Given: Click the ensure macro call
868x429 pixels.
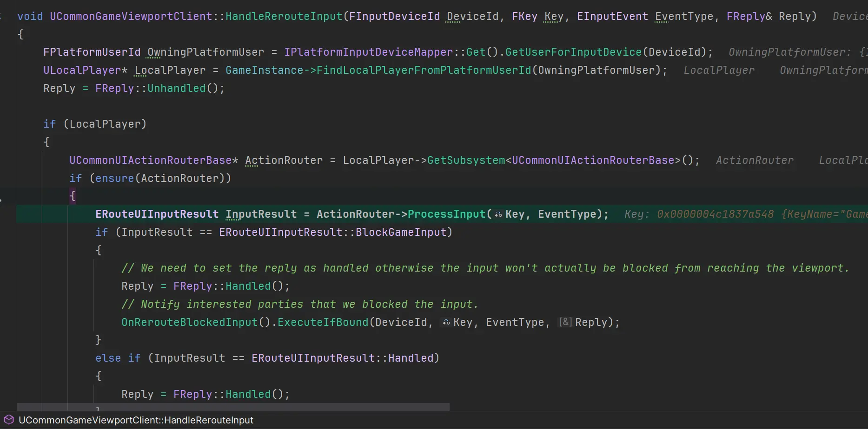Looking at the screenshot, I should [114, 178].
